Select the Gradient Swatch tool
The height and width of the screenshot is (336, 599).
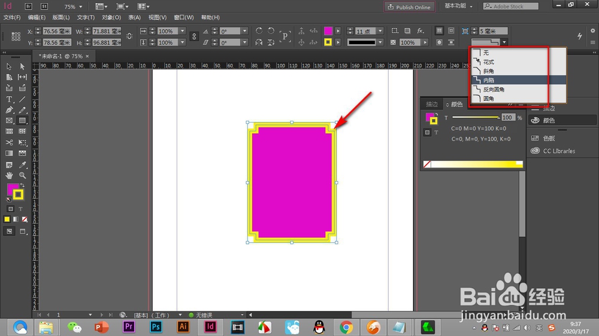(9, 153)
